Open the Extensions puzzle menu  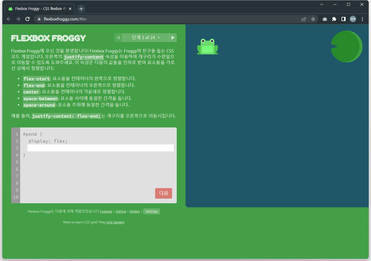[334, 19]
